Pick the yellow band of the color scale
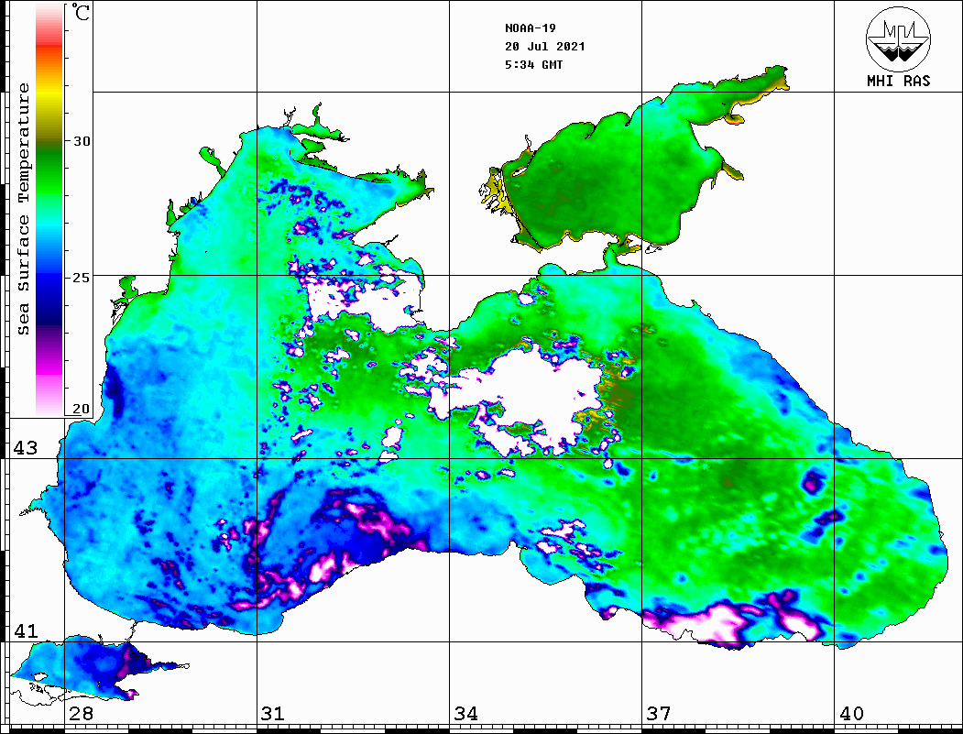Viewport: 963px width, 734px height. (49, 94)
